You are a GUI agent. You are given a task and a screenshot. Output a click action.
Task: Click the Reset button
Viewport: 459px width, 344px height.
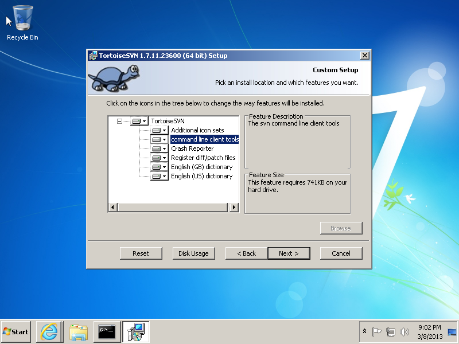141,253
